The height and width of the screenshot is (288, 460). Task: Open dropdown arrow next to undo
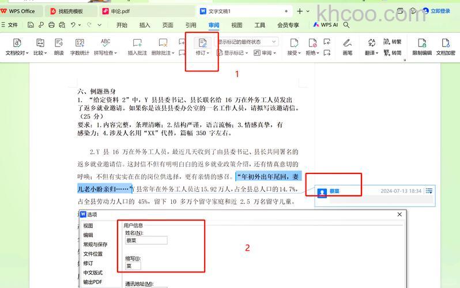pyautogui.click(x=80, y=25)
